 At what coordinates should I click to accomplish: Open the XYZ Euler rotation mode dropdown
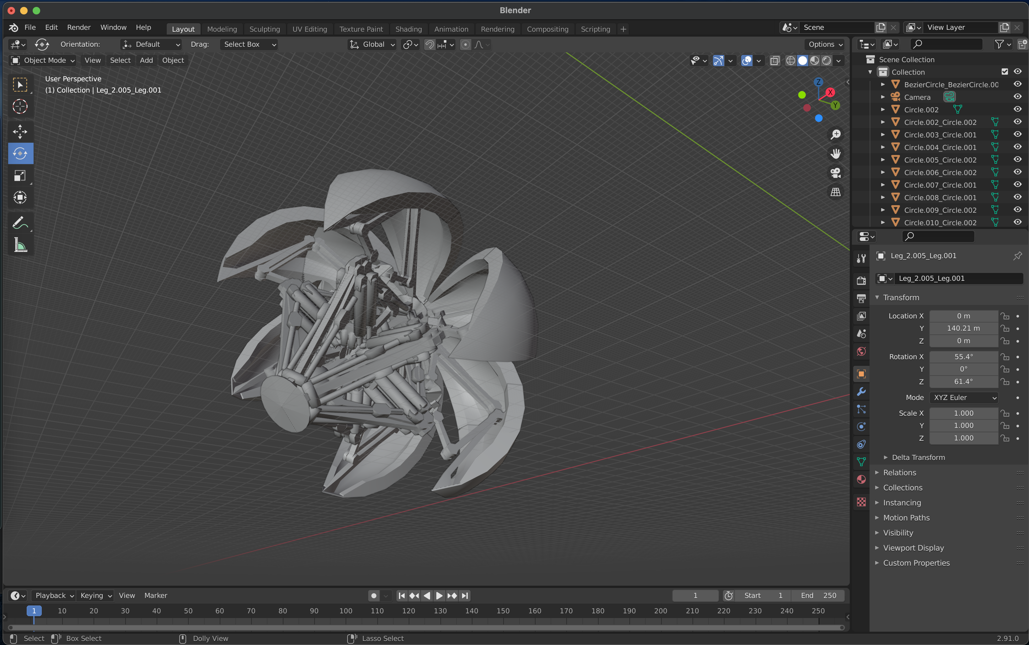click(964, 397)
